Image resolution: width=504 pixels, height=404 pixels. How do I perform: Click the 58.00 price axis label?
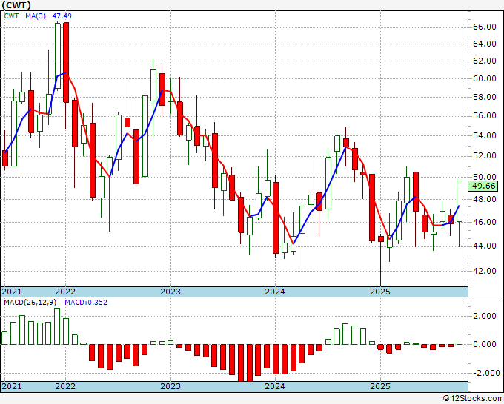pos(485,97)
